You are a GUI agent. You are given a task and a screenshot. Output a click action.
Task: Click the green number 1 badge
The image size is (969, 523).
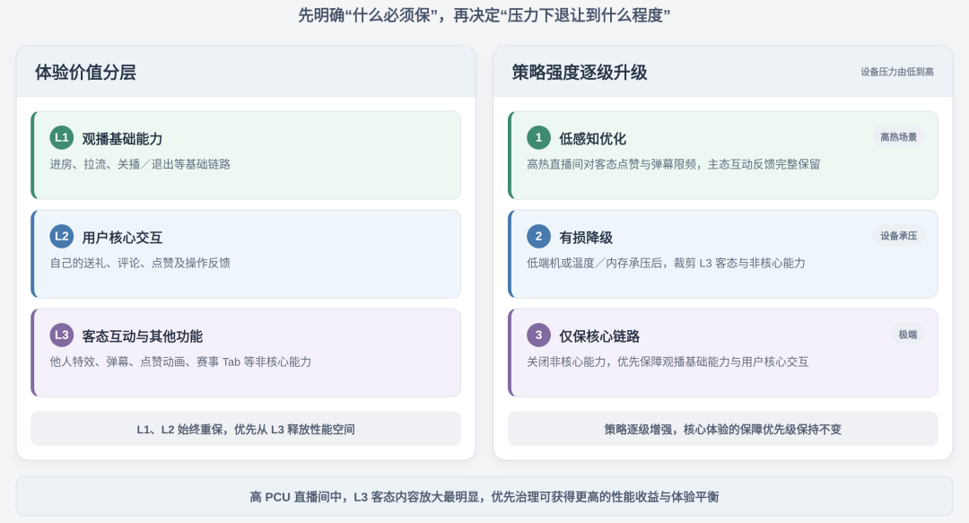(x=539, y=137)
